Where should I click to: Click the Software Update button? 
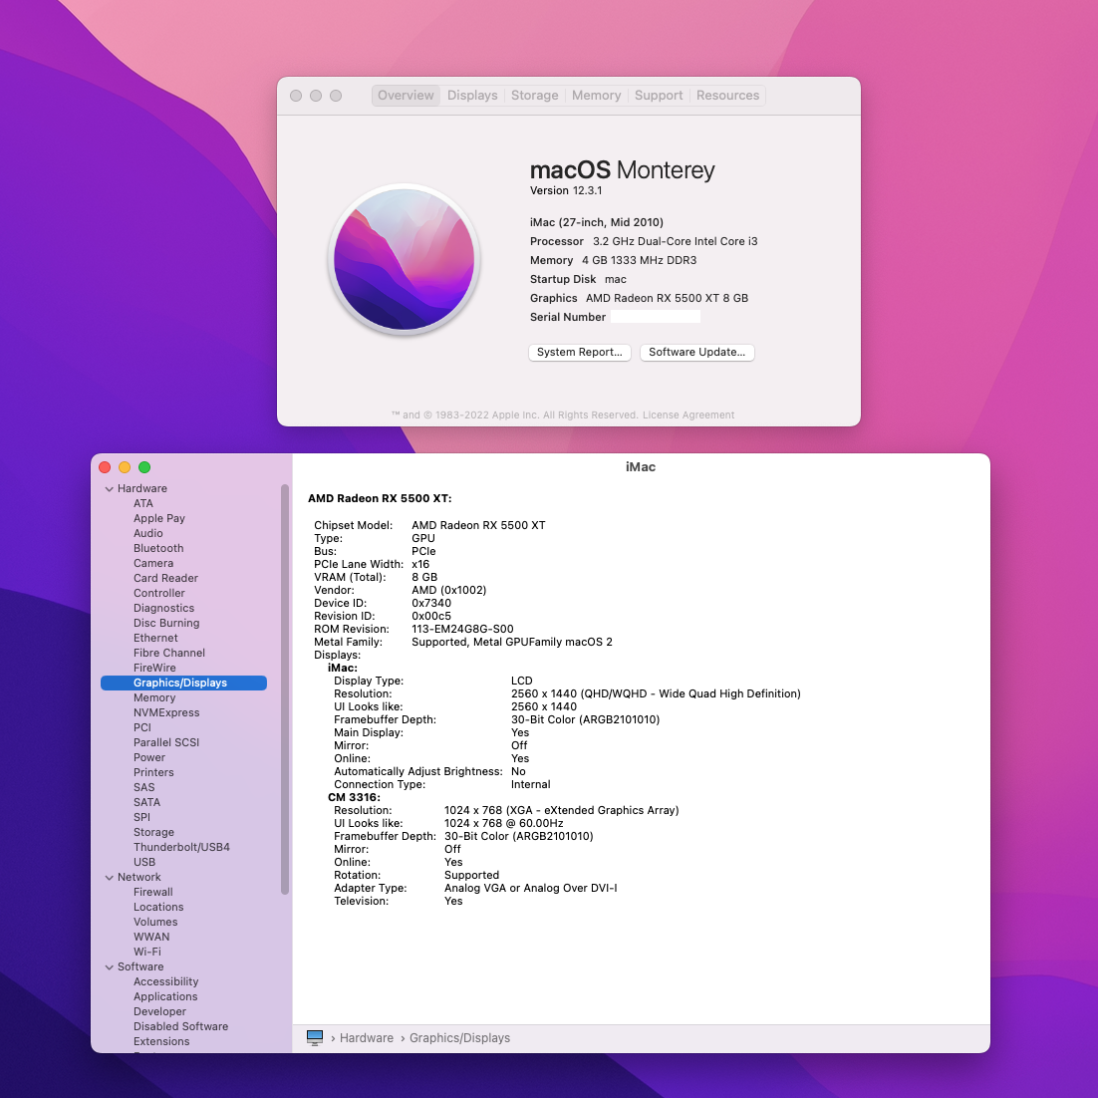click(696, 353)
